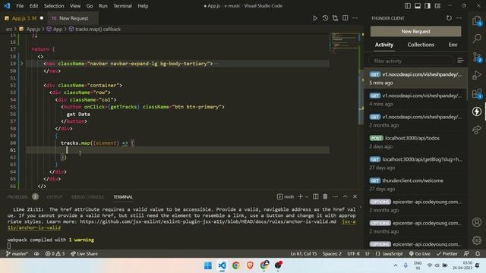Switch to the Env tab
This screenshot has height=273, width=486.
pyautogui.click(x=453, y=45)
